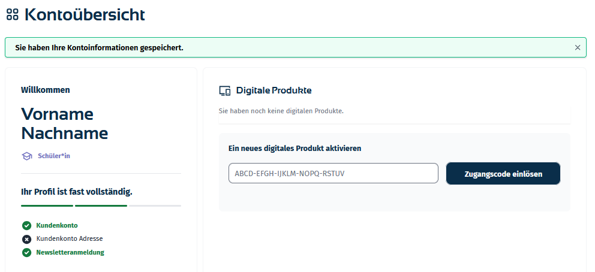Click the Digitale Produkte devices icon
Screen dimensions: 595x272
[225, 91]
